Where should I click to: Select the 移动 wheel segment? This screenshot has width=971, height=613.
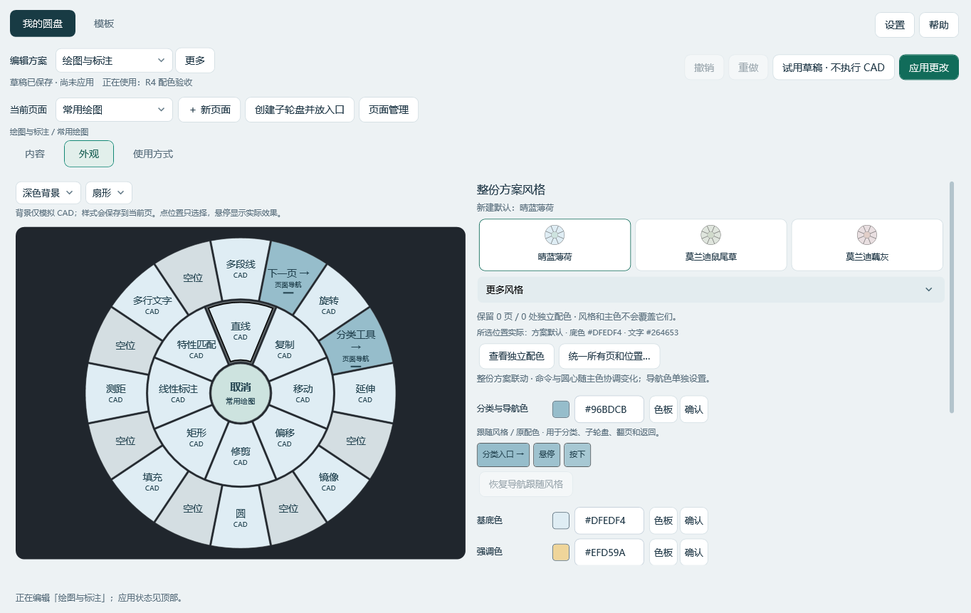click(x=303, y=393)
